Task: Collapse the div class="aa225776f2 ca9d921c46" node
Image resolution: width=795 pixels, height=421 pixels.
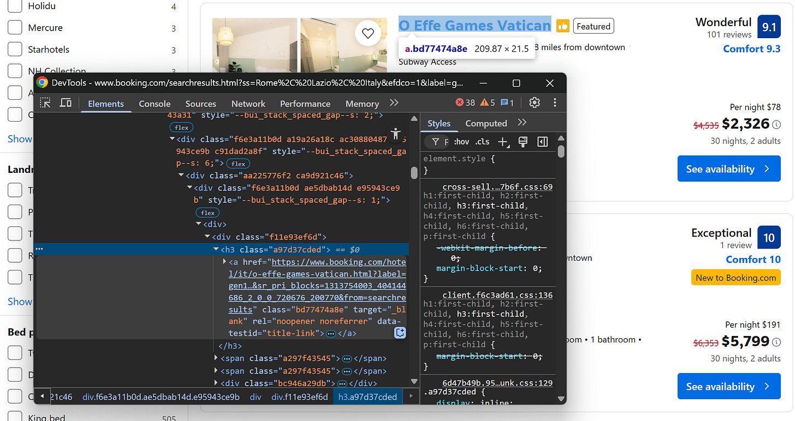Action: [x=181, y=176]
